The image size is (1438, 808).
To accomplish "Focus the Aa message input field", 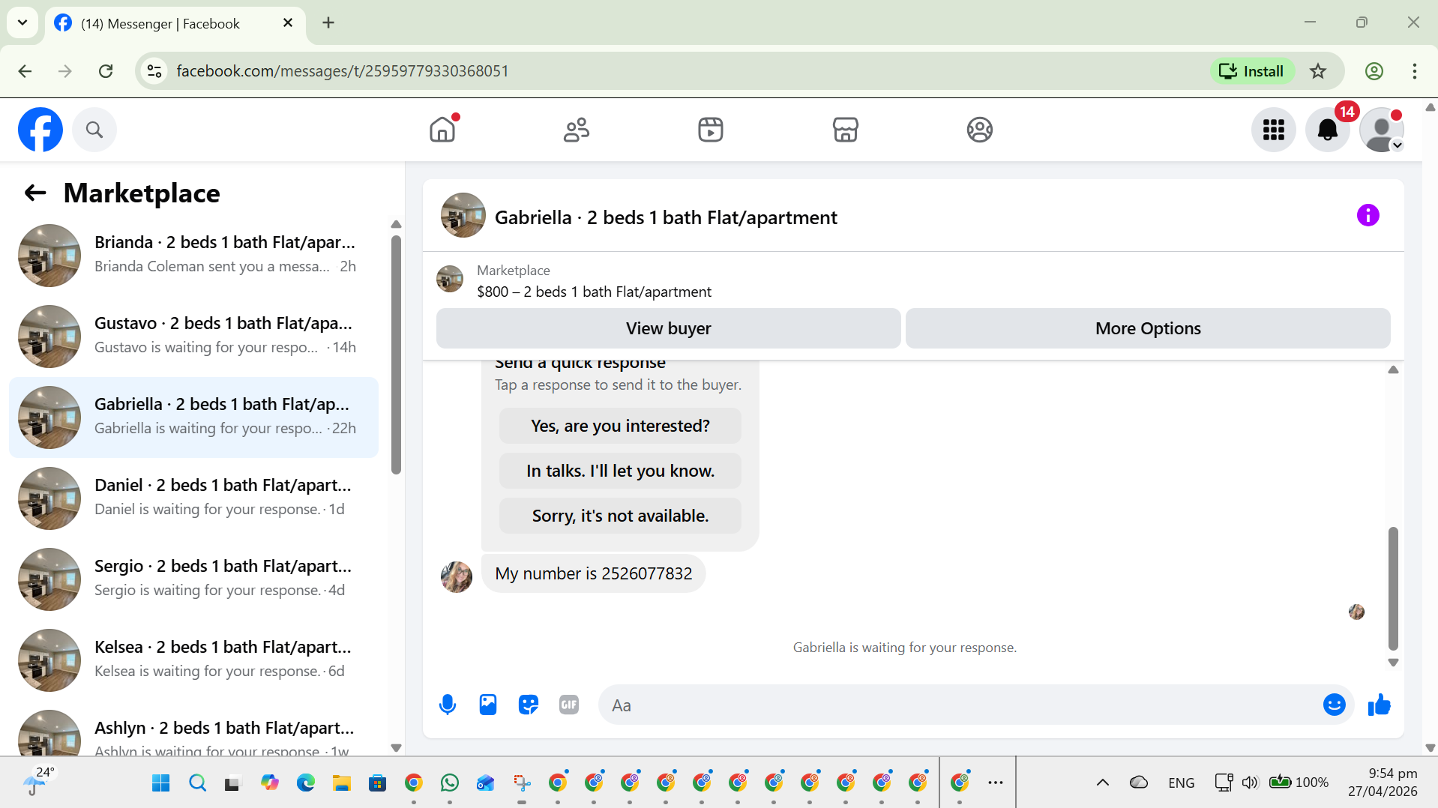I will coord(960,705).
